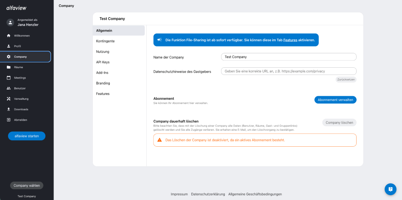Screen dimensions: 402x200
Task: Click the Meetings calendar icon
Action: 9,78
